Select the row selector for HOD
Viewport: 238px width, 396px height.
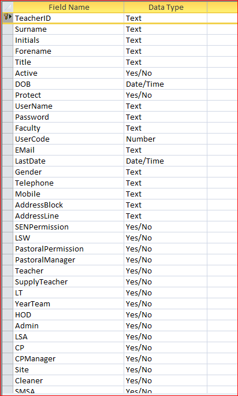(x=8, y=314)
